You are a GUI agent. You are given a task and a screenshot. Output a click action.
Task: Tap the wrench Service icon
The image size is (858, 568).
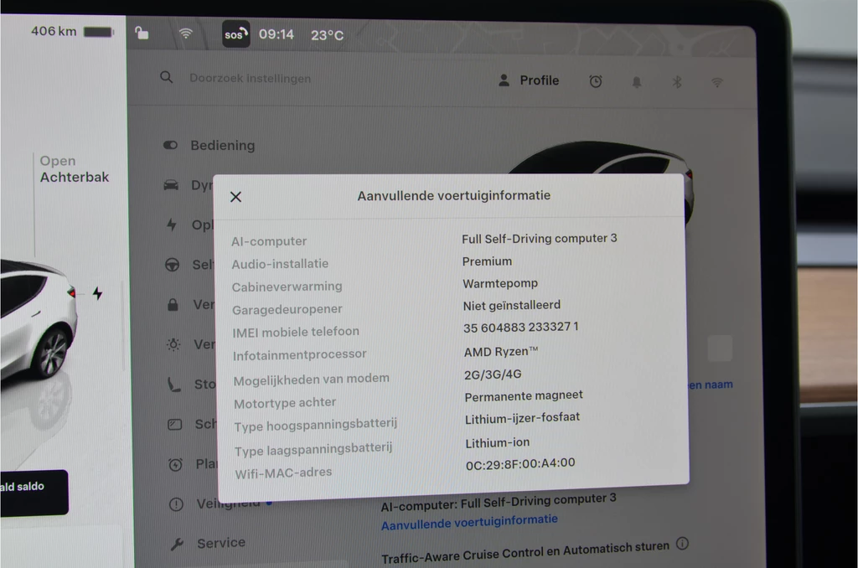pyautogui.click(x=177, y=544)
